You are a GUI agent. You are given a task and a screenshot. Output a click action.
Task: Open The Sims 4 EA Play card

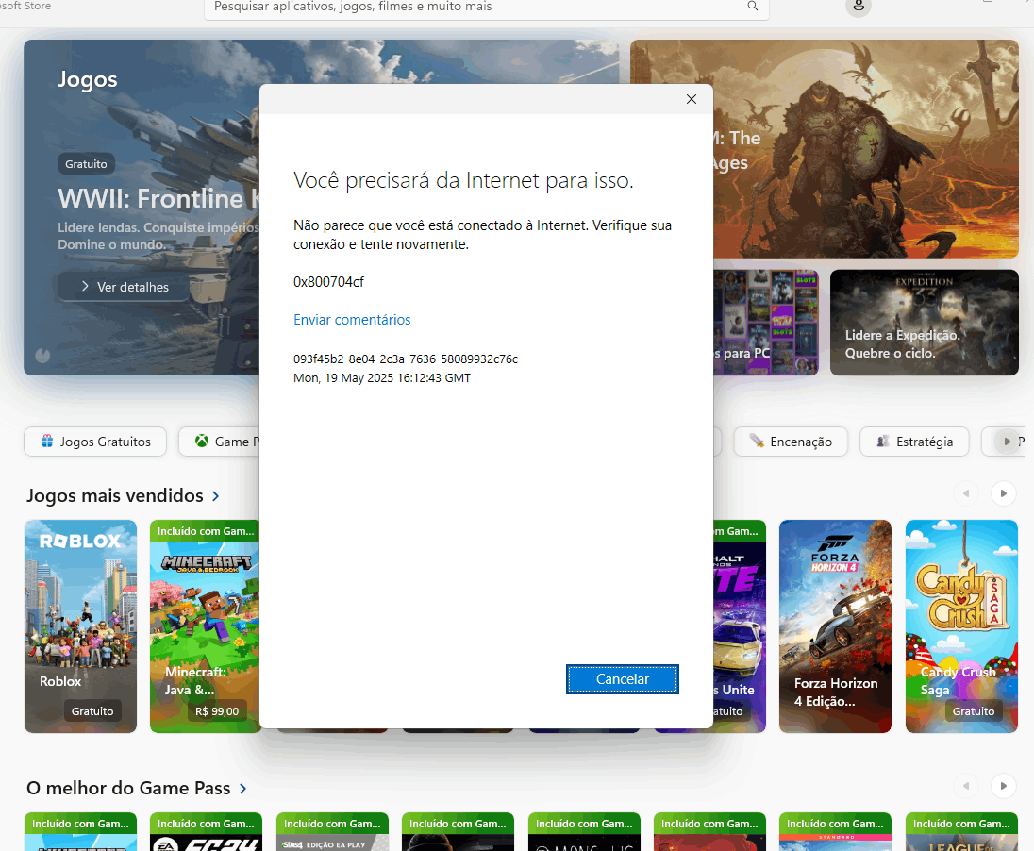tap(332, 832)
